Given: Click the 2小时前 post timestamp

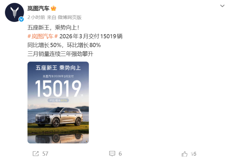Looking at the screenshot, I should point(36,17).
